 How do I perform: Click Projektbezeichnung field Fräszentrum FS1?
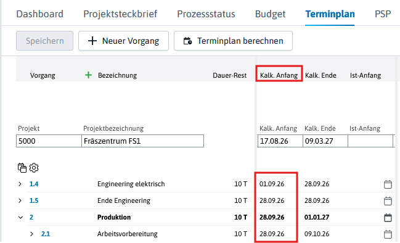pos(142,141)
